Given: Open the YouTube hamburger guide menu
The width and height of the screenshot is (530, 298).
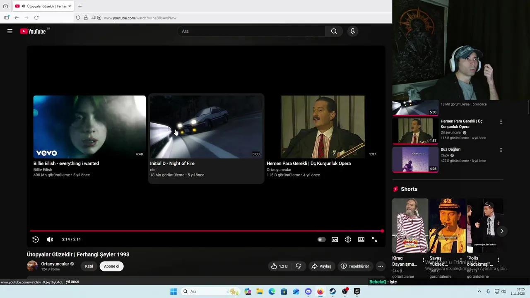Looking at the screenshot, I should pos(10,31).
